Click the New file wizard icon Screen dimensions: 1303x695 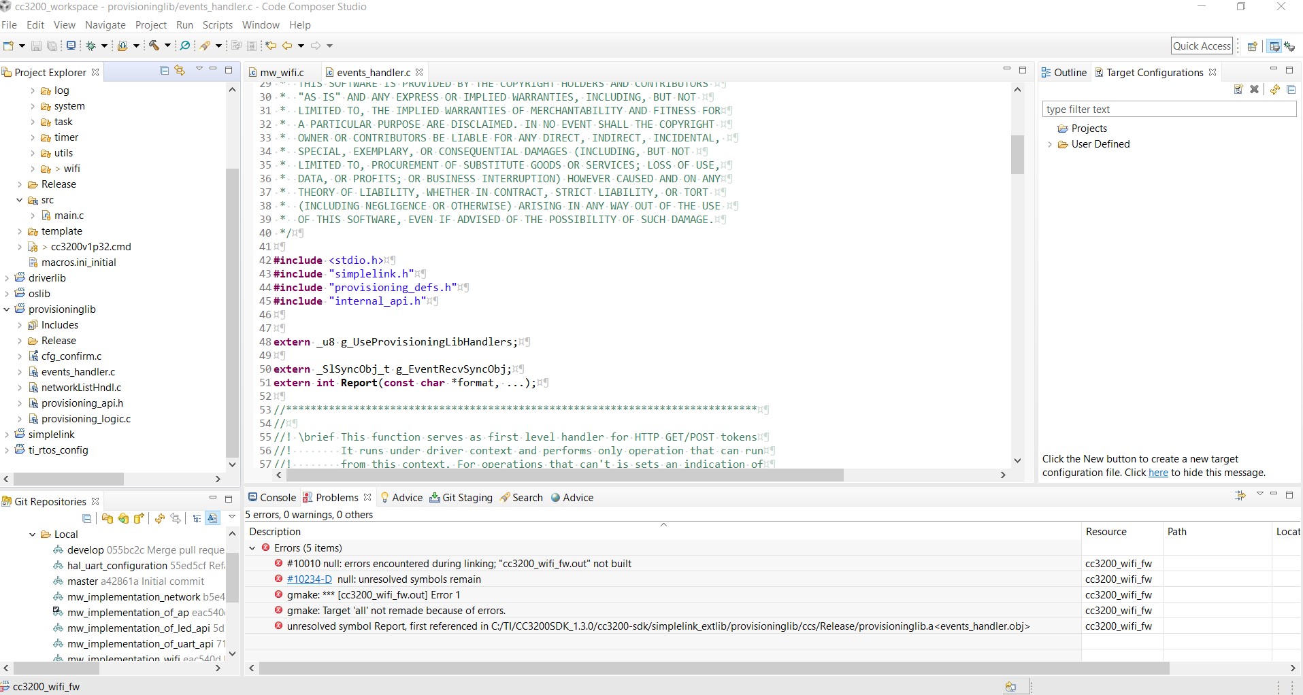[8, 46]
